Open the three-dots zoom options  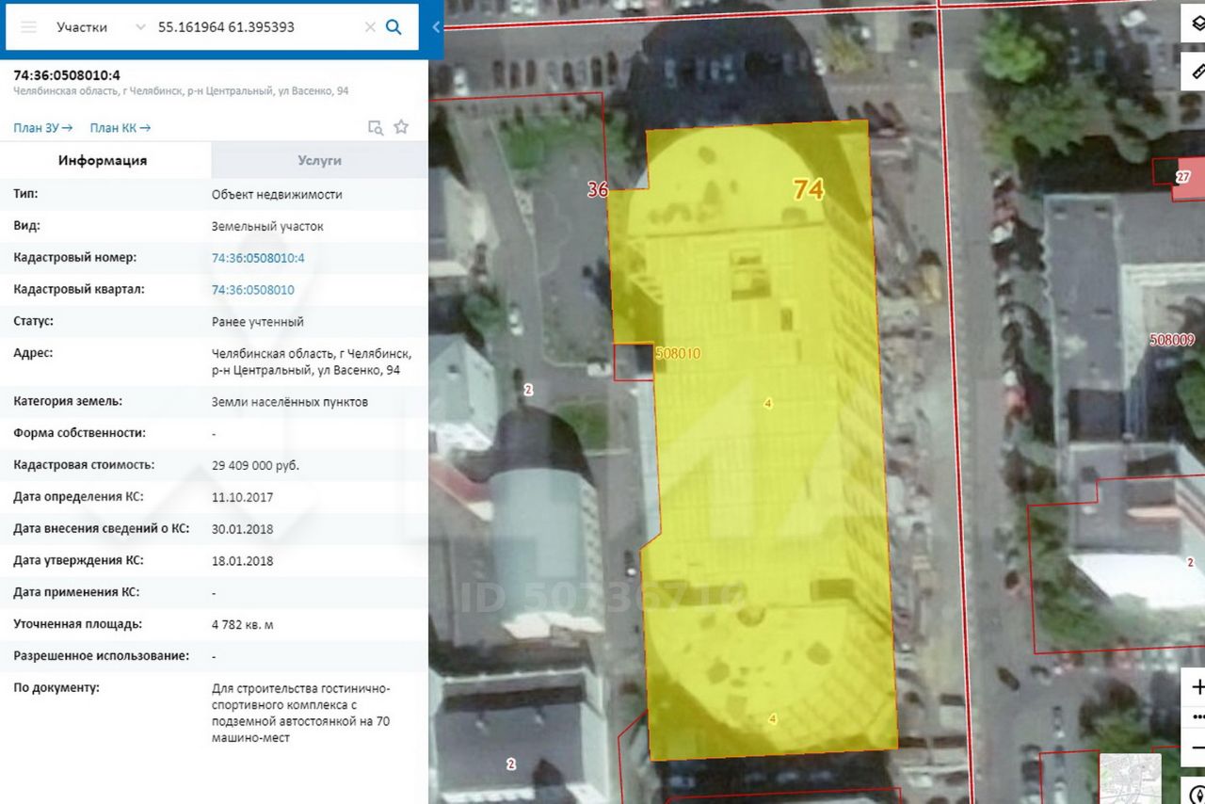[x=1197, y=717]
